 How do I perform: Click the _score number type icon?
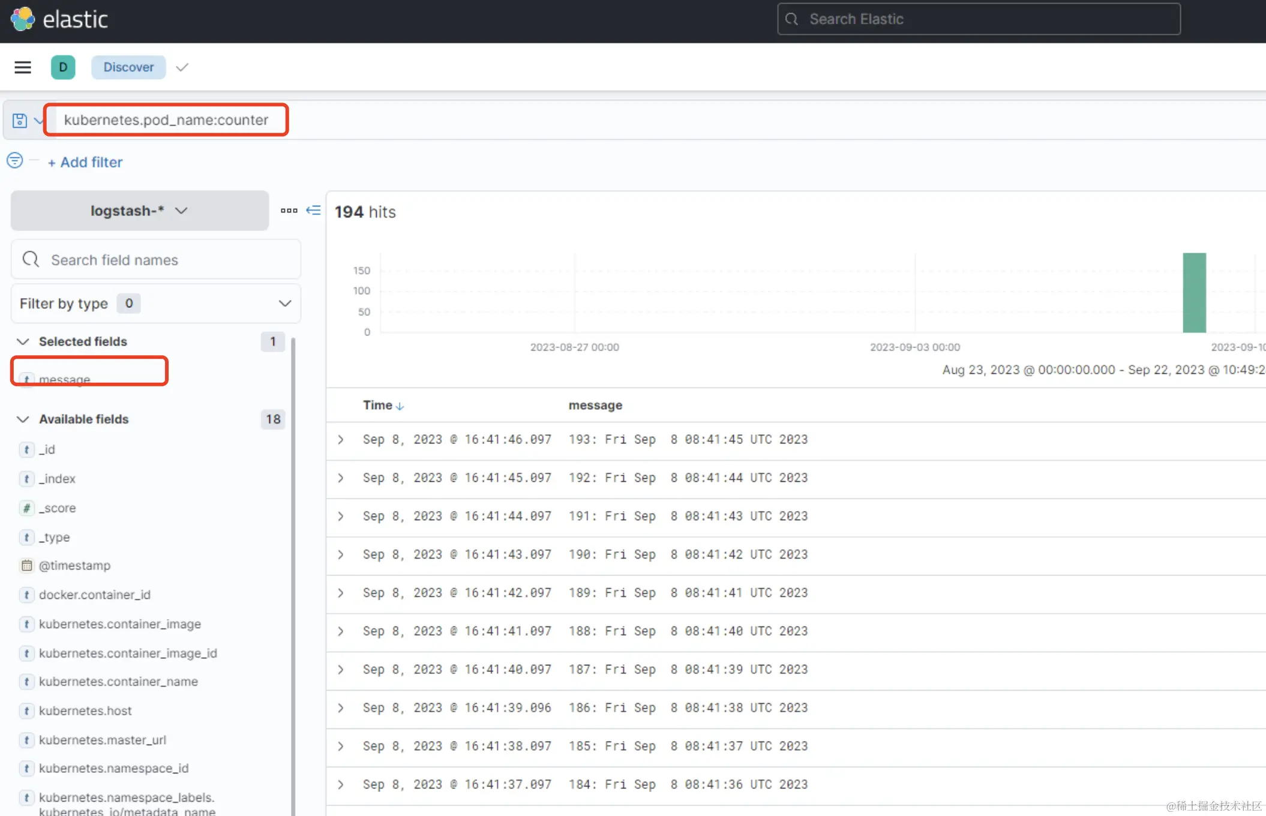coord(26,508)
